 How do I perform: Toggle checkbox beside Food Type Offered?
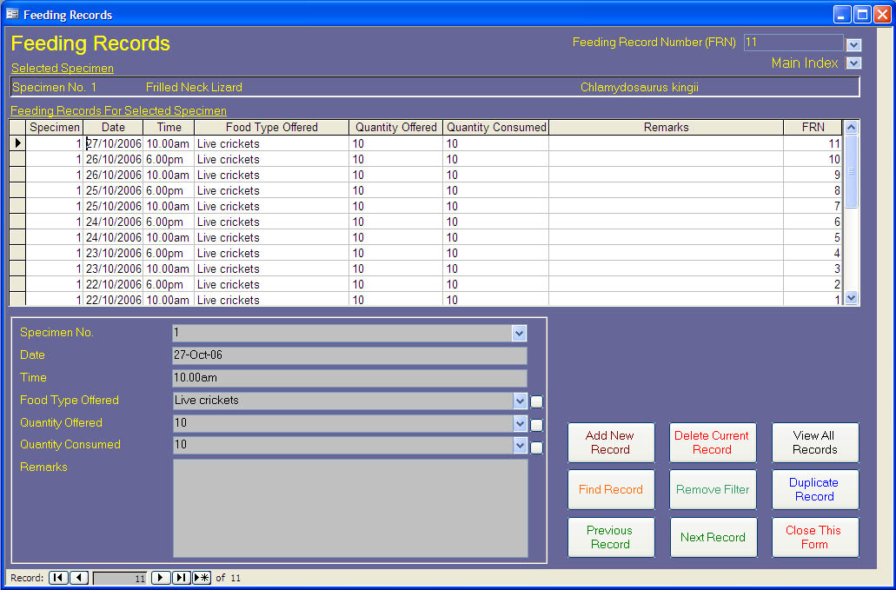(x=536, y=401)
